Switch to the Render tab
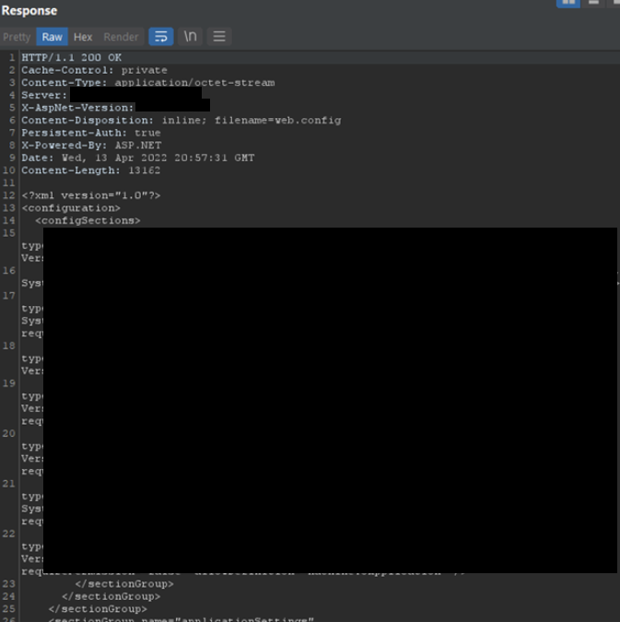Viewport: 620px width, 622px height. [121, 37]
